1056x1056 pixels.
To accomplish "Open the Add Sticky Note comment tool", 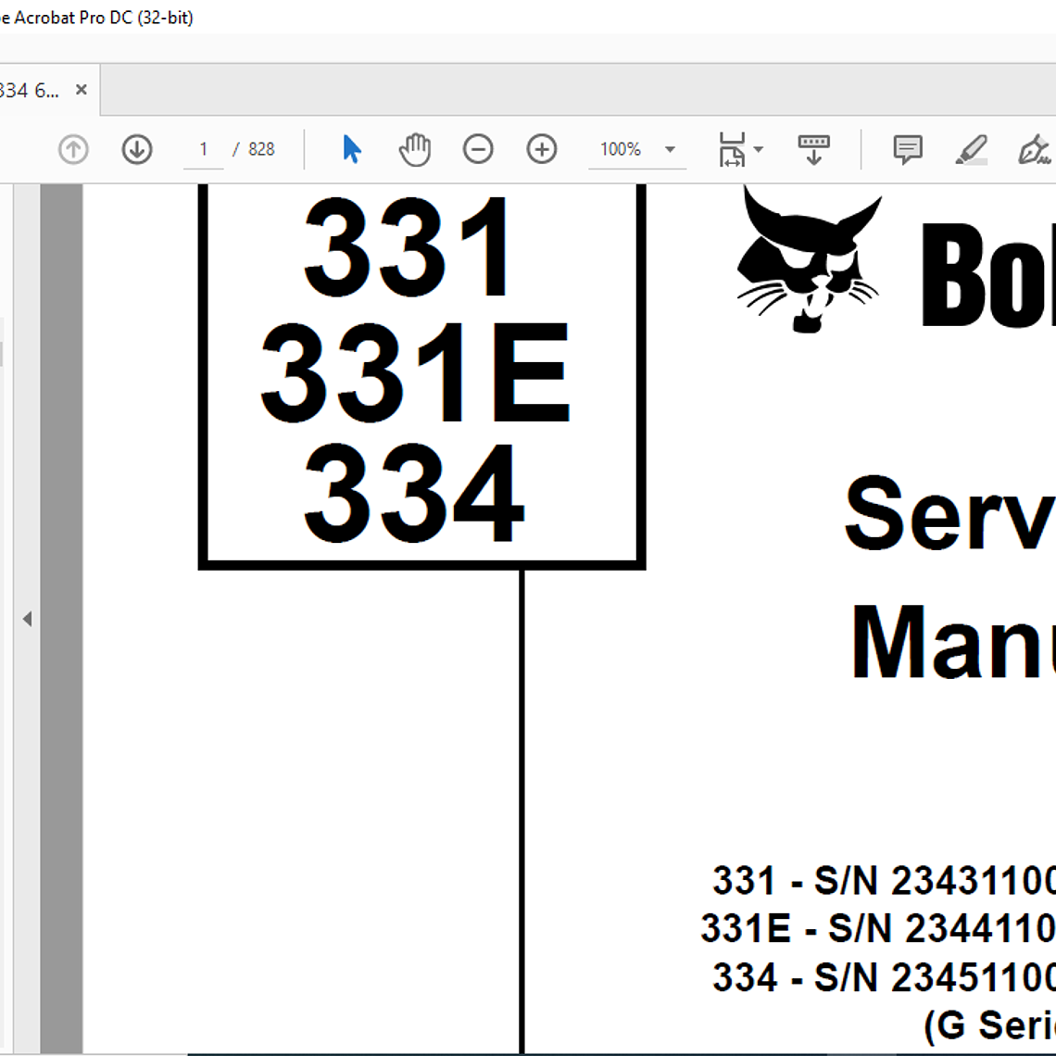I will (907, 148).
